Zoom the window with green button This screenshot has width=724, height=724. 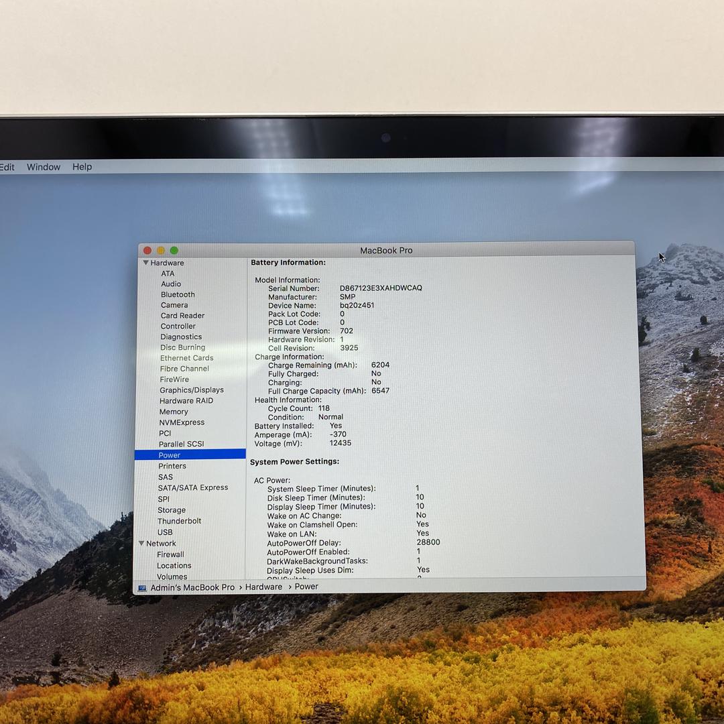click(174, 250)
